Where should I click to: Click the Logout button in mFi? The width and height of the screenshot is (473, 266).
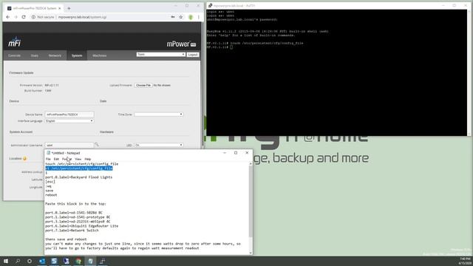(193, 55)
